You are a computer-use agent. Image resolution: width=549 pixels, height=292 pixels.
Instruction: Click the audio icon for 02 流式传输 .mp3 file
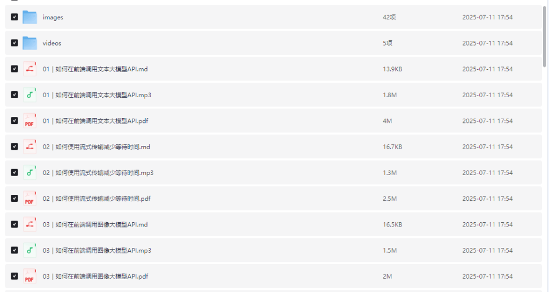click(x=29, y=173)
